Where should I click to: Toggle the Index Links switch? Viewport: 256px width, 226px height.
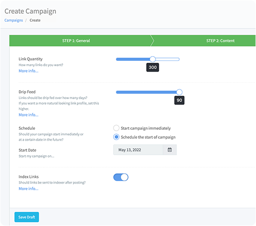pos(121,177)
